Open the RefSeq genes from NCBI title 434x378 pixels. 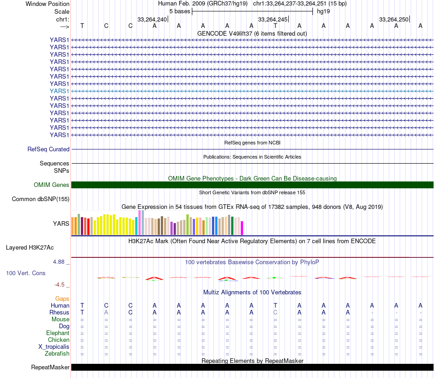pyautogui.click(x=252, y=143)
